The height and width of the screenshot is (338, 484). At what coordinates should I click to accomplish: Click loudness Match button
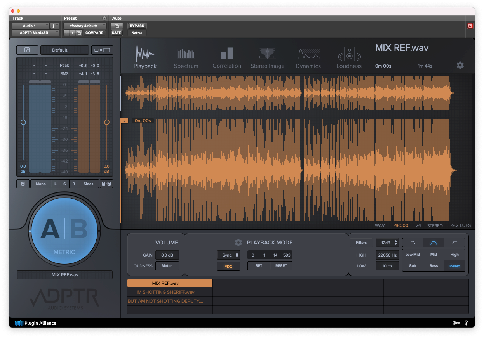click(x=167, y=266)
